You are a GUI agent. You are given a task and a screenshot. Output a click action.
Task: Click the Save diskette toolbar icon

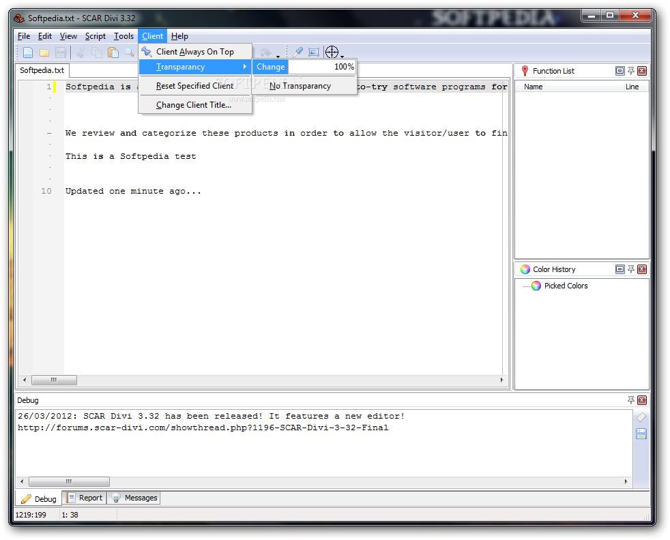[x=61, y=52]
